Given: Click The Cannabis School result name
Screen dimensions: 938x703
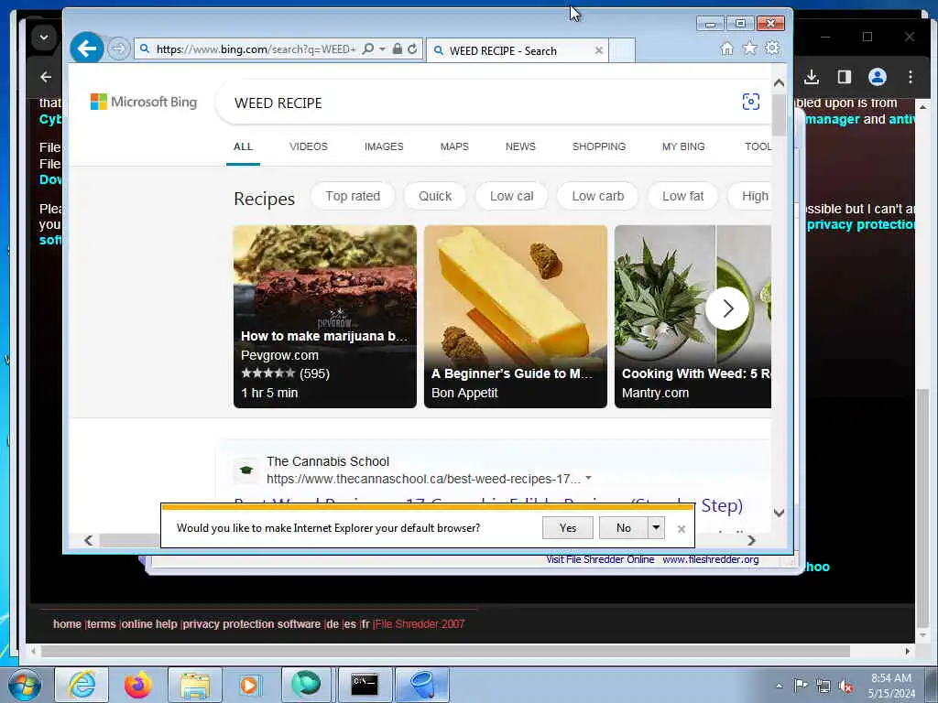Looking at the screenshot, I should tap(328, 461).
